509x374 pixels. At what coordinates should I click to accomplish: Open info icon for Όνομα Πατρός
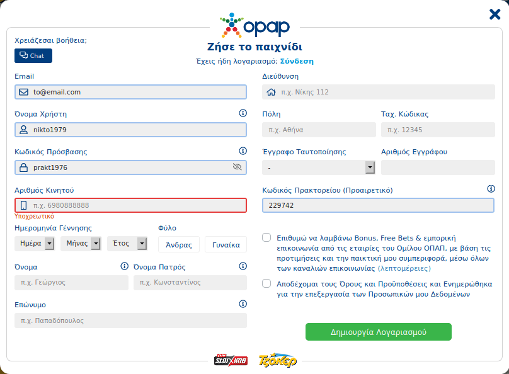coord(243,266)
